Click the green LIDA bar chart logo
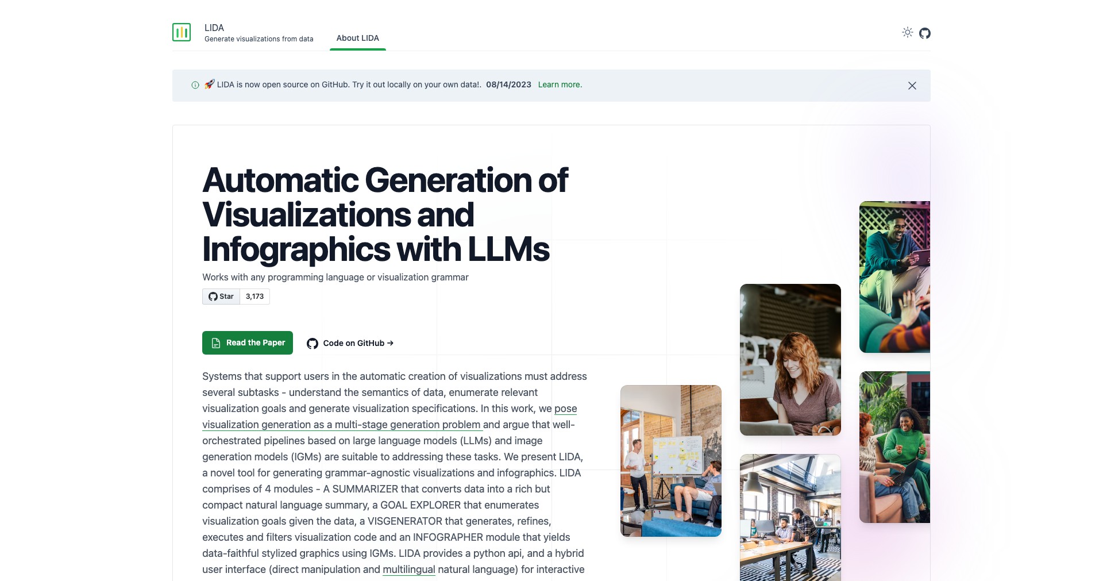 [182, 32]
